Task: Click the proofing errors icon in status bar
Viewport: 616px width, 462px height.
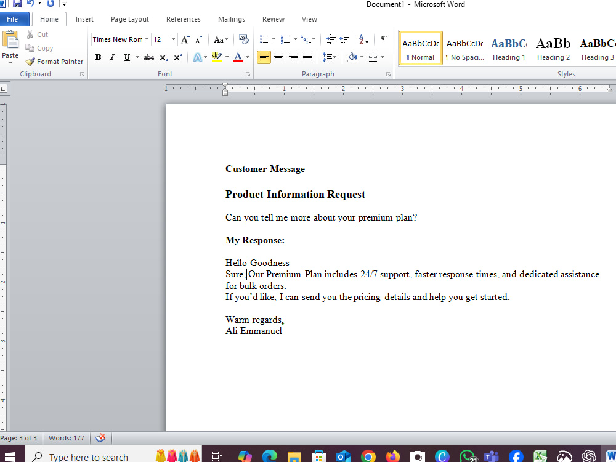Action: (x=100, y=437)
